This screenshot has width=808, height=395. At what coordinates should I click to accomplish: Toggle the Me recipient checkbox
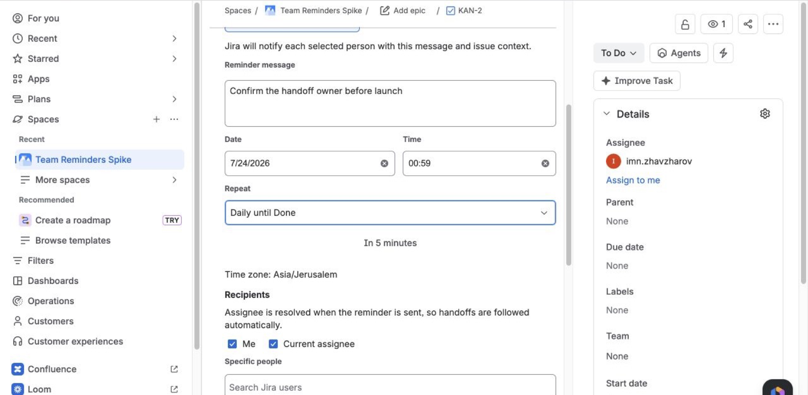[x=232, y=344]
